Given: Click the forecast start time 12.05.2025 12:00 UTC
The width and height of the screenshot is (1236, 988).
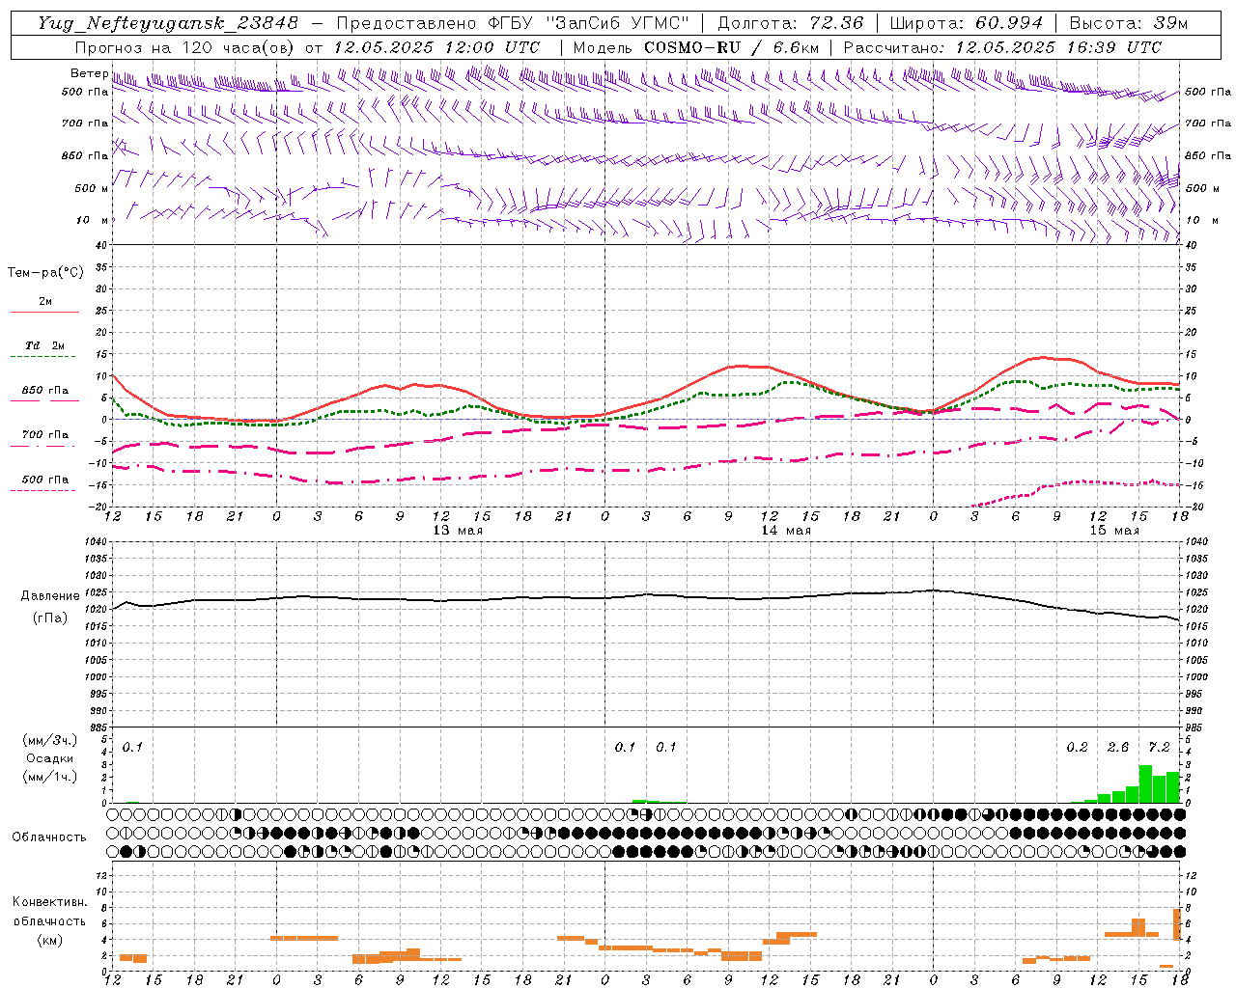Looking at the screenshot, I should click(436, 47).
